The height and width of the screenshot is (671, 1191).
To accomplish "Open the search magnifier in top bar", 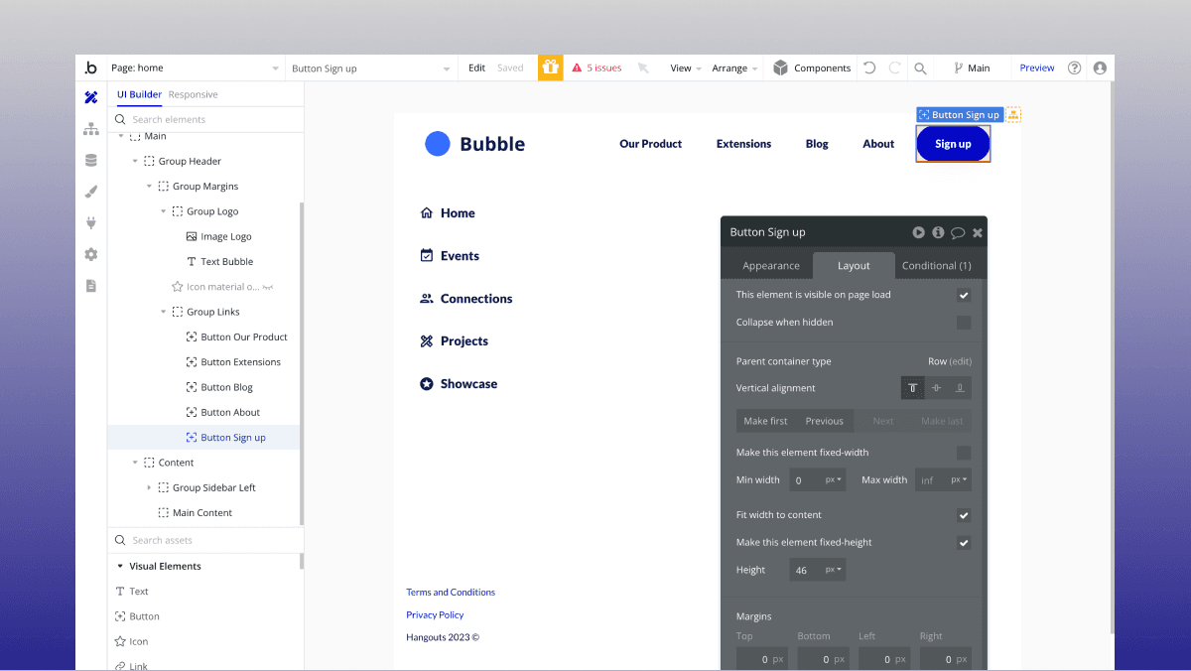I will click(920, 68).
